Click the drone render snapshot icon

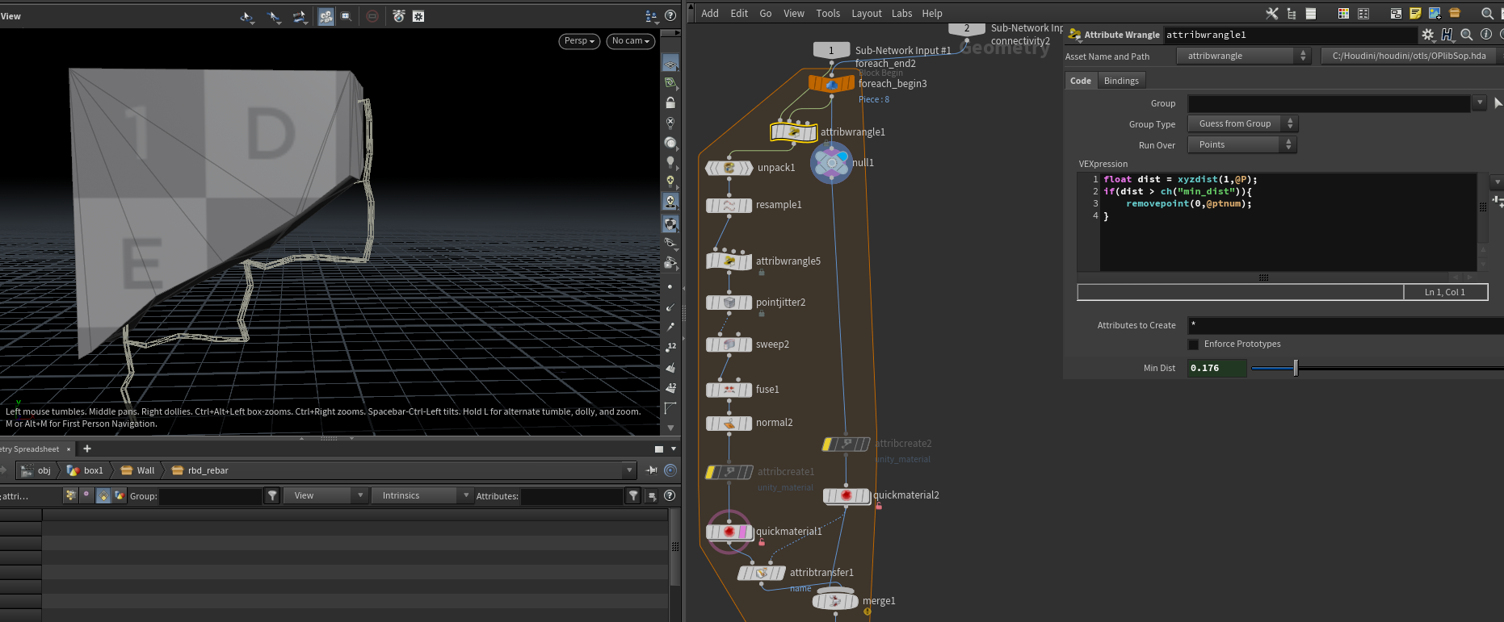click(398, 16)
